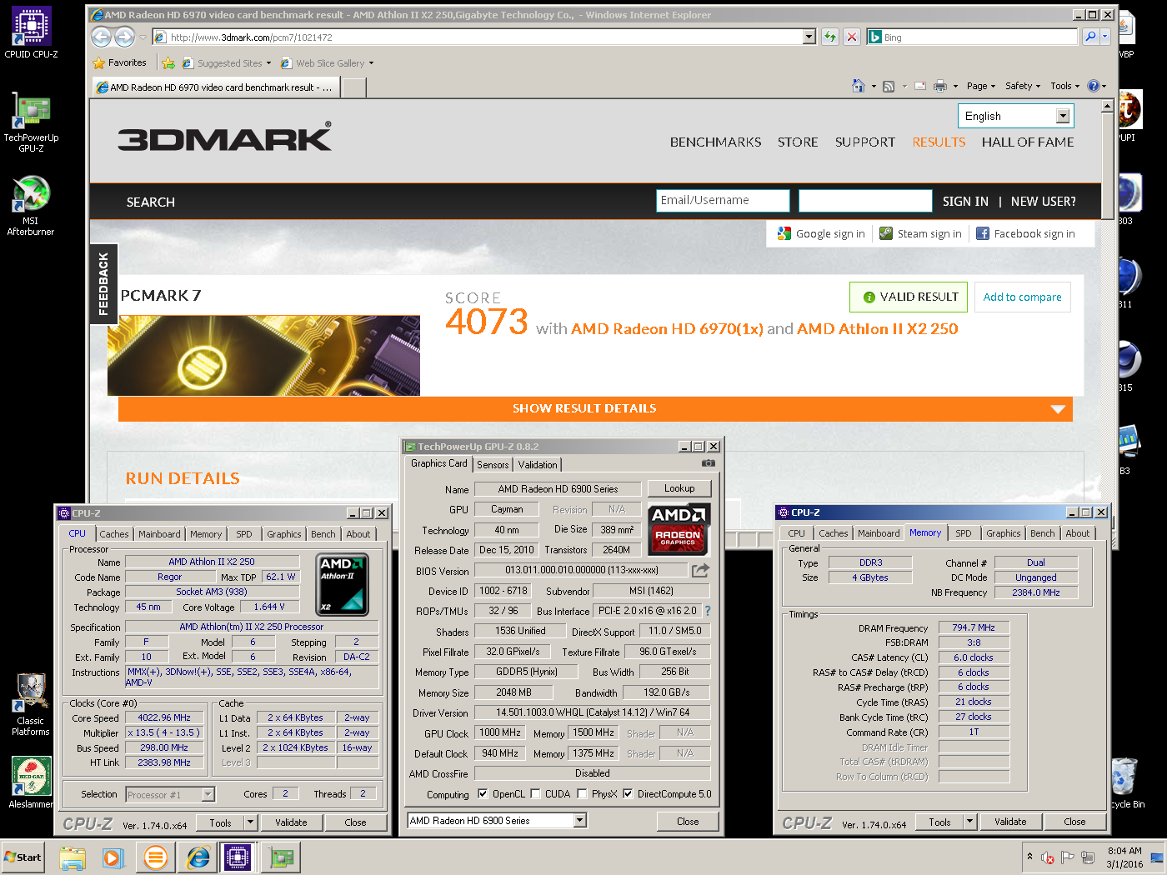The width and height of the screenshot is (1167, 875).
Task: Click browser Forward arrow button
Action: 124,37
